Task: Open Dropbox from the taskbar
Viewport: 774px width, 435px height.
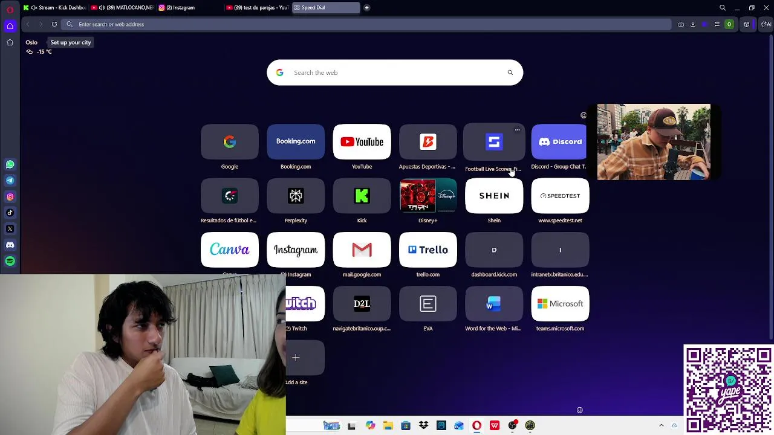Action: [423, 425]
